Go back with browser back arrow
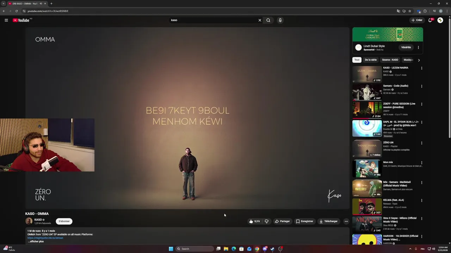Viewport: 451px width, 253px height. point(4,11)
